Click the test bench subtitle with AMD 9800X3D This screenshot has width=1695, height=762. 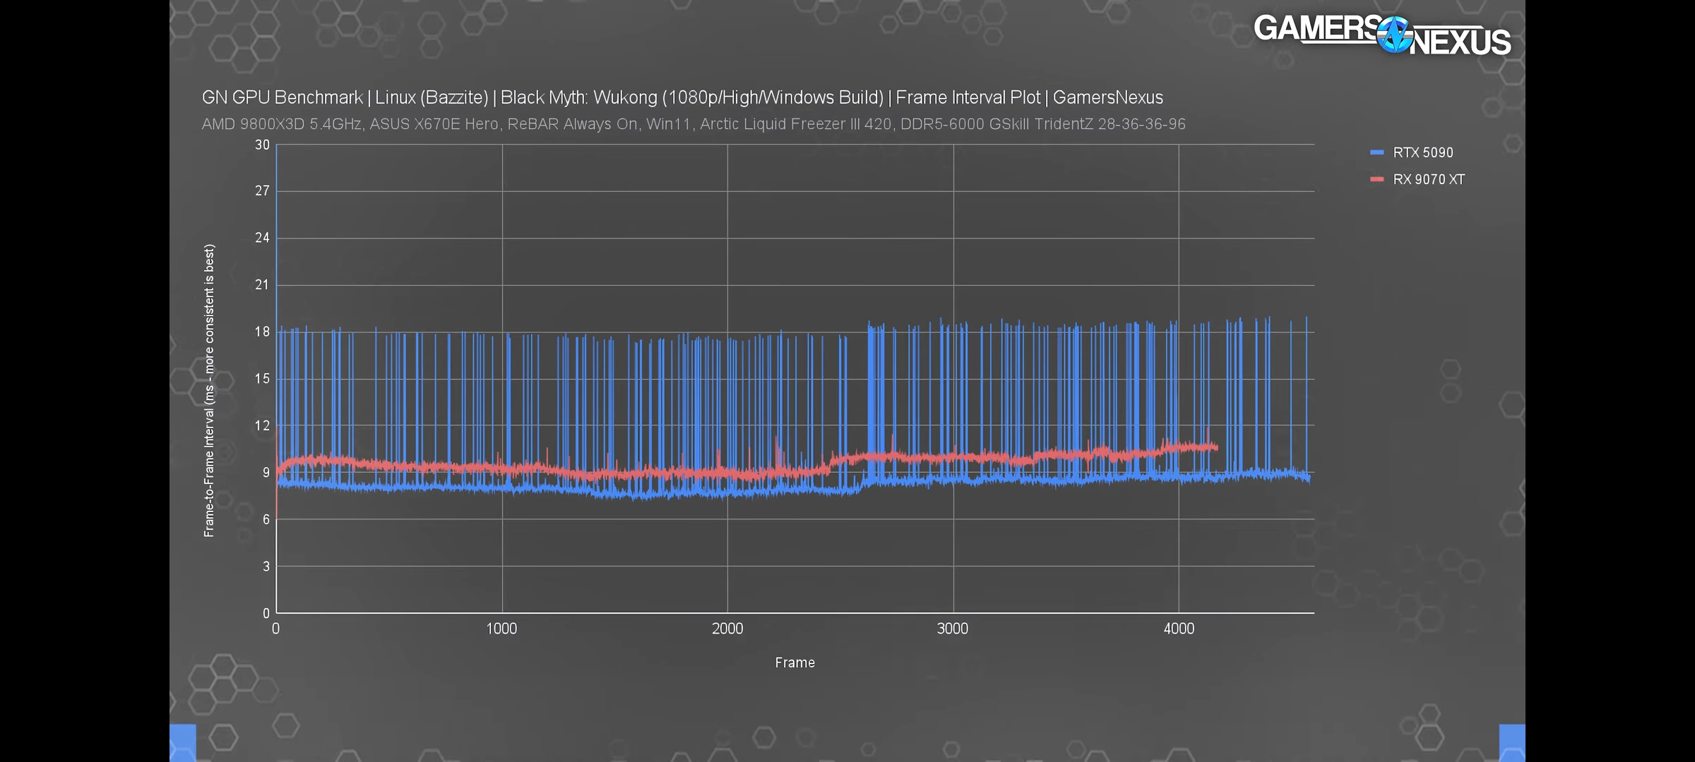(x=693, y=124)
